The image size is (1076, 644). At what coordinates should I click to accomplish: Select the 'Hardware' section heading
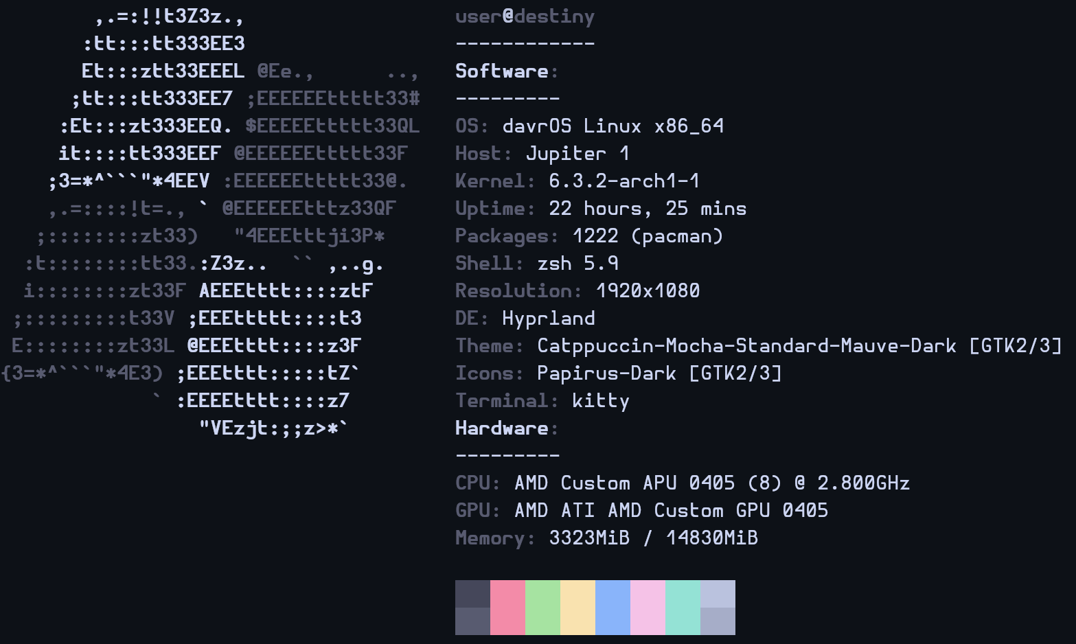coord(502,428)
